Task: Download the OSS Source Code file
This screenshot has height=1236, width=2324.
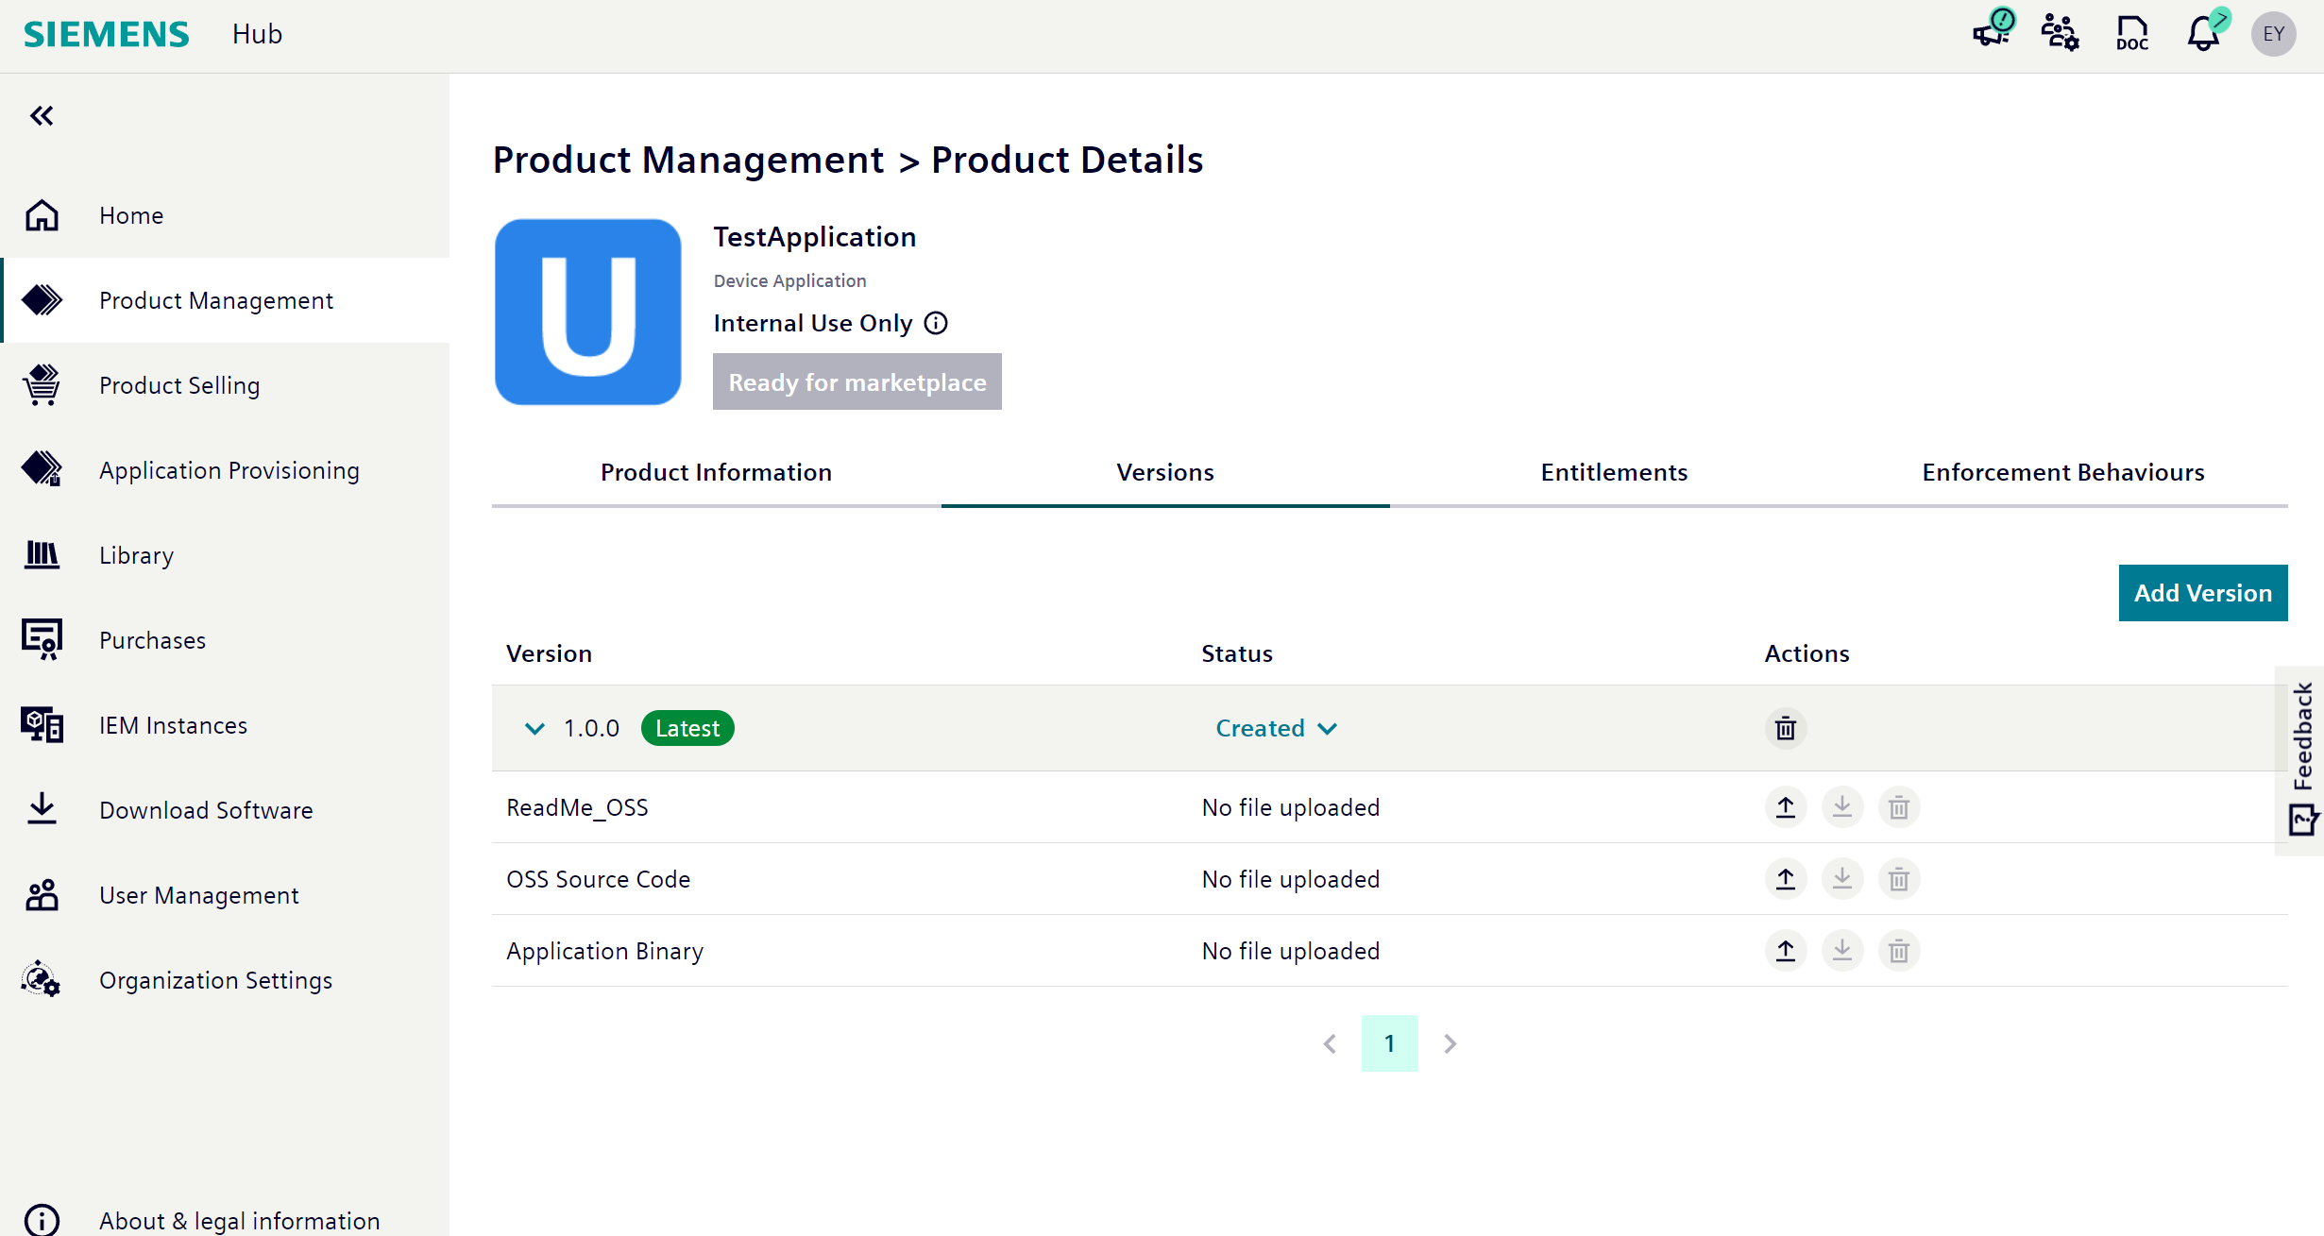Action: [1842, 879]
